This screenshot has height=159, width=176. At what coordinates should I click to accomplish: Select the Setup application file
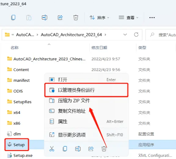tap(19, 145)
